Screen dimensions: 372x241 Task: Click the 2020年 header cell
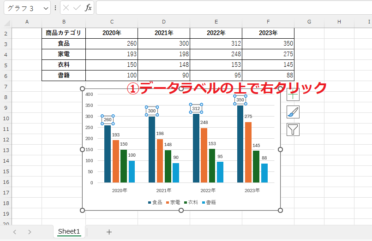coord(112,33)
